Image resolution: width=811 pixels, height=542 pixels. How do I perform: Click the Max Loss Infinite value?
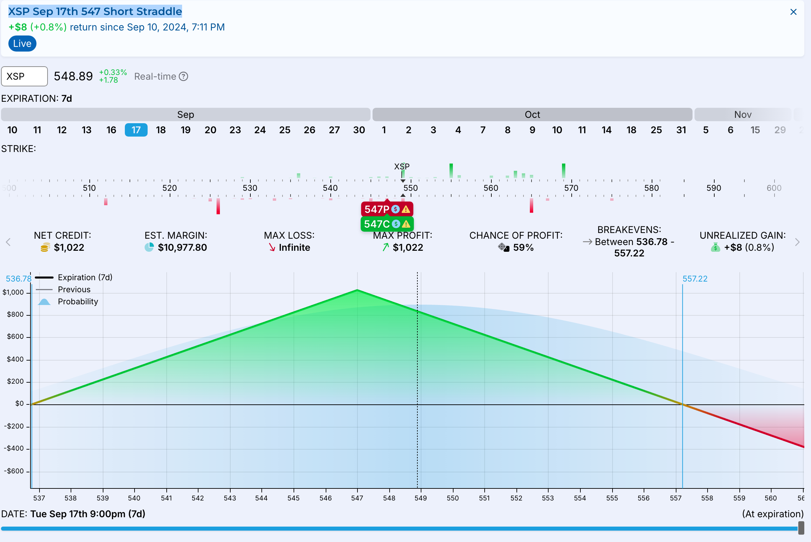(x=295, y=247)
